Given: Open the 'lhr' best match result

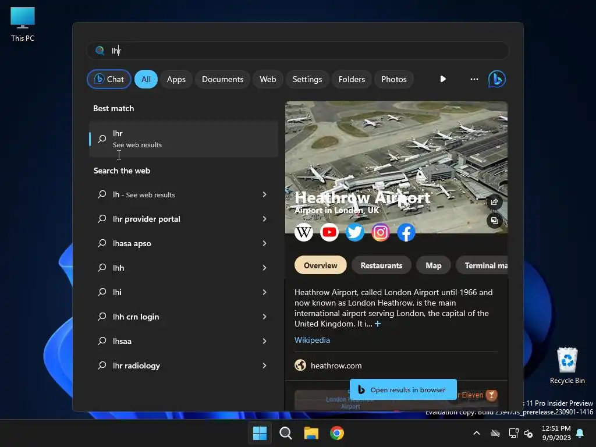Looking at the screenshot, I should [x=183, y=139].
